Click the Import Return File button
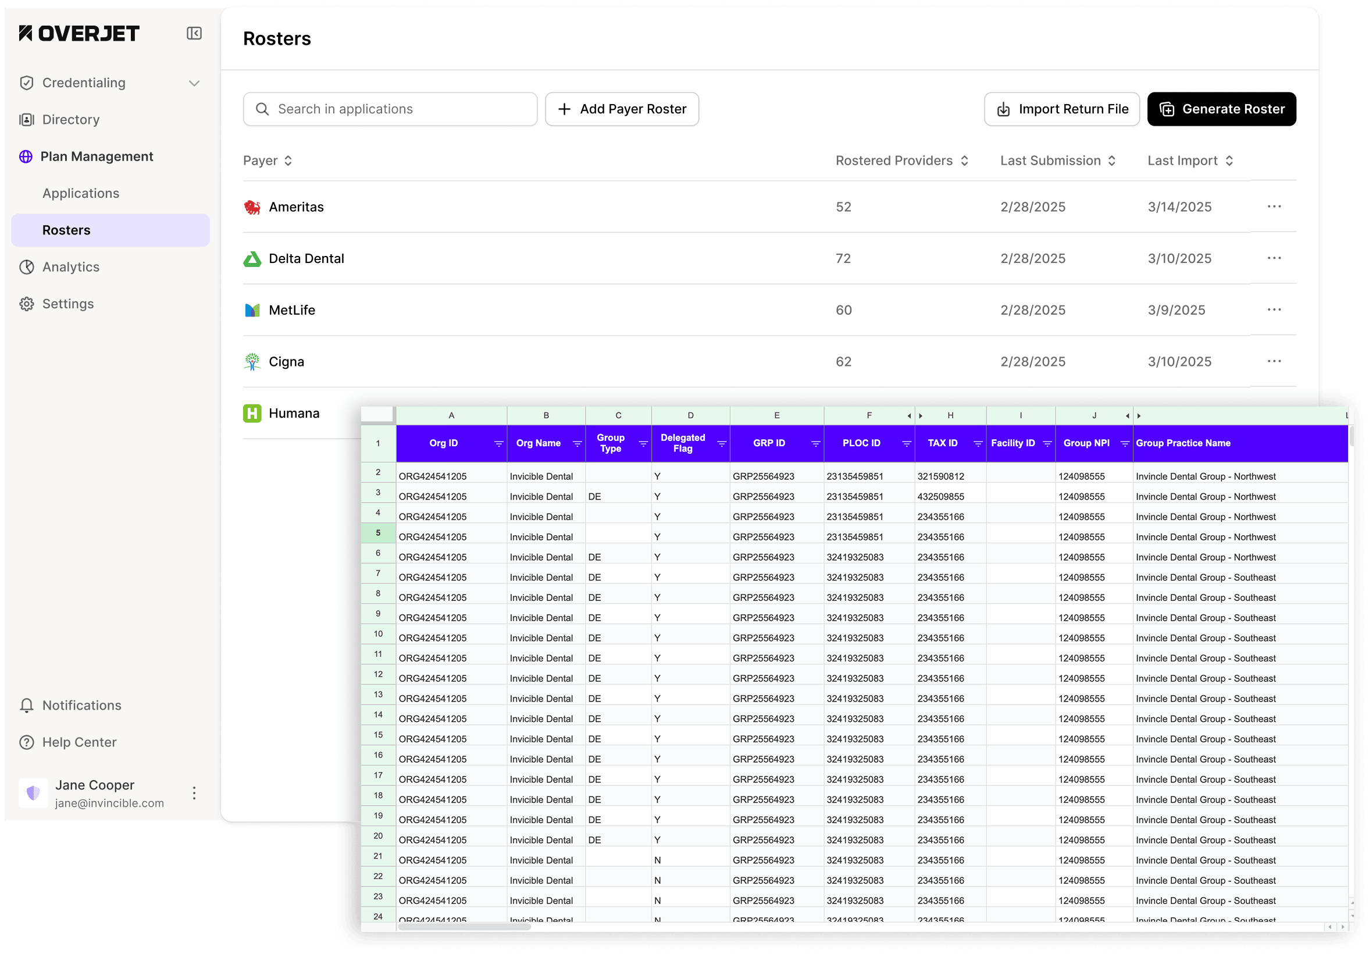 [1061, 109]
